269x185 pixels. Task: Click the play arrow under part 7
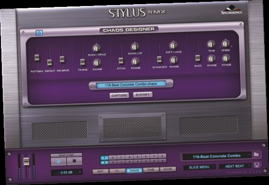pos(154,161)
